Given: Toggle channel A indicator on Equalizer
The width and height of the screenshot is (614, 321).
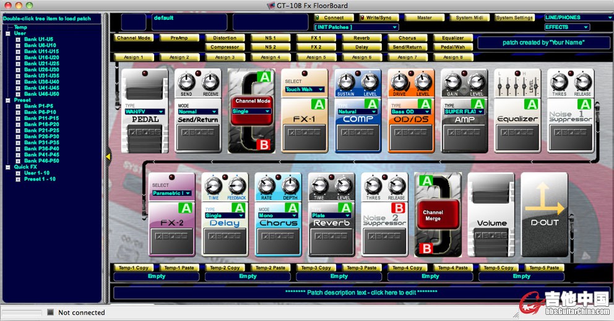Looking at the screenshot, I should click(x=532, y=104).
